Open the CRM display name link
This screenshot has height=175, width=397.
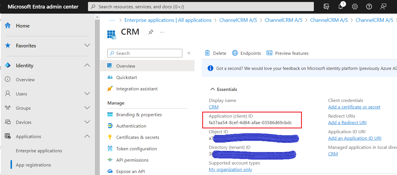click(x=214, y=107)
